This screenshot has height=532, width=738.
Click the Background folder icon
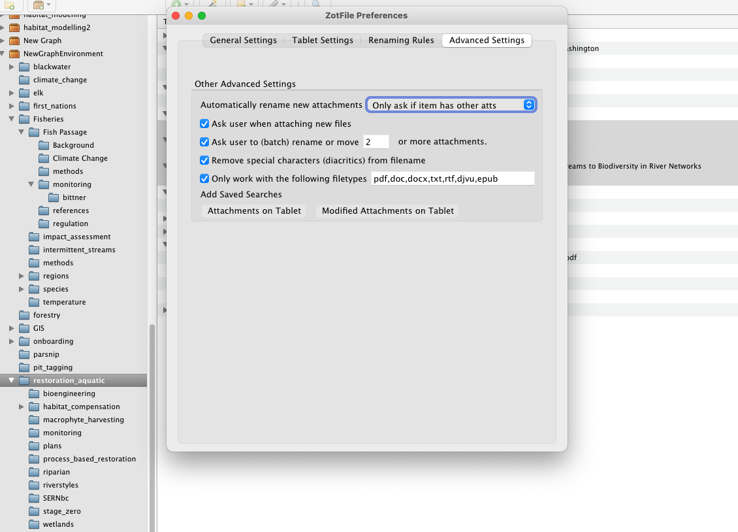pyautogui.click(x=44, y=146)
